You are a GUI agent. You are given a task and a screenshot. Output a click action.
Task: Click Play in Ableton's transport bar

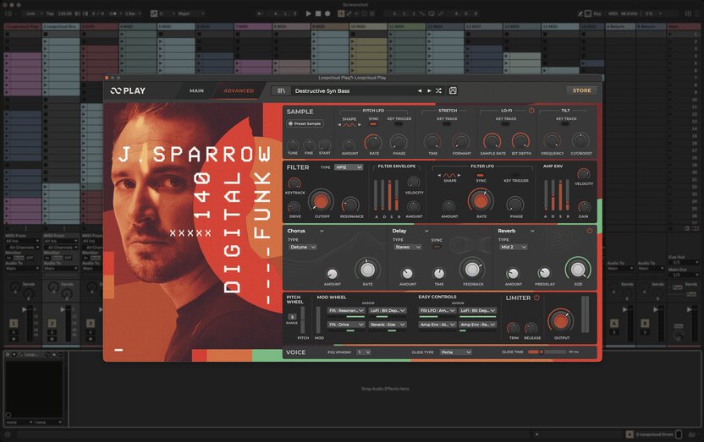[x=309, y=14]
